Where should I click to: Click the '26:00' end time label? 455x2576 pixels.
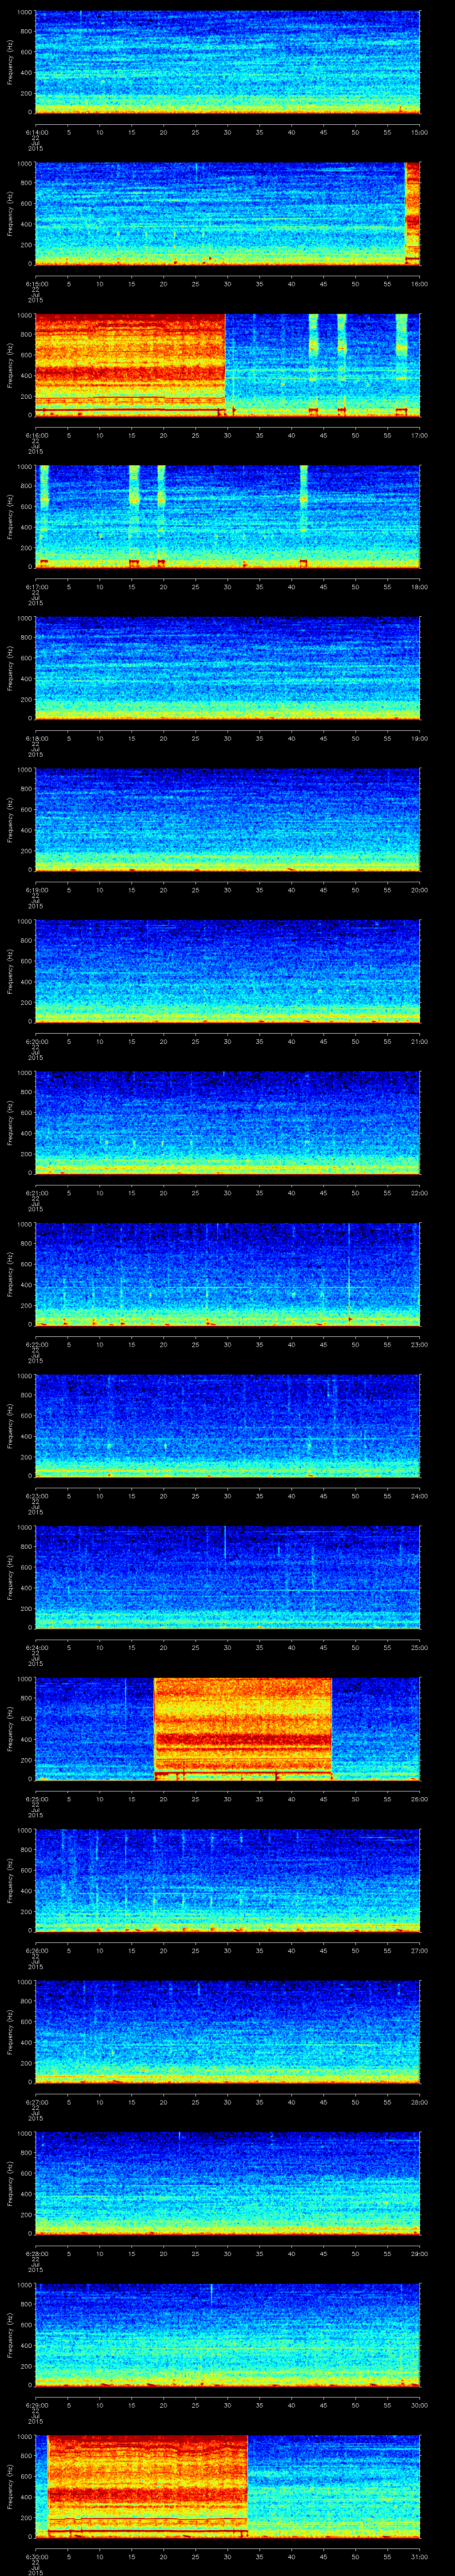[419, 1799]
